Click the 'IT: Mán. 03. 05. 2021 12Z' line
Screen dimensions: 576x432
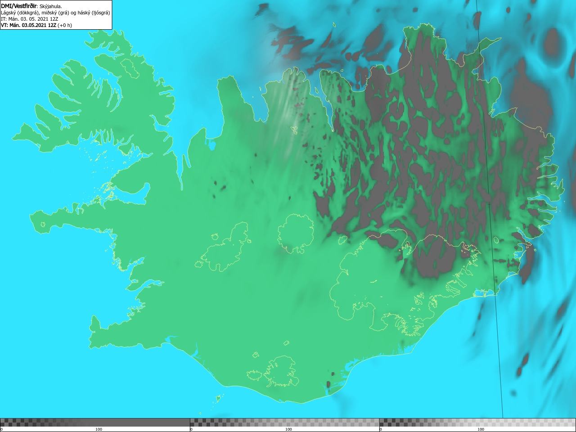[30, 19]
